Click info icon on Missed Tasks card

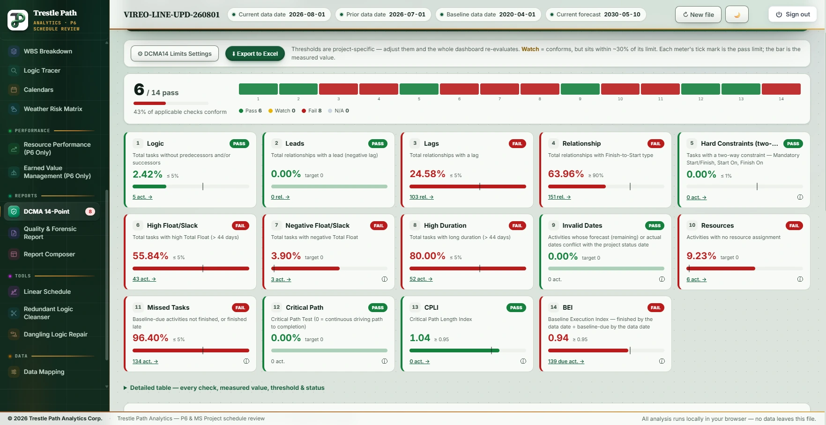point(246,361)
